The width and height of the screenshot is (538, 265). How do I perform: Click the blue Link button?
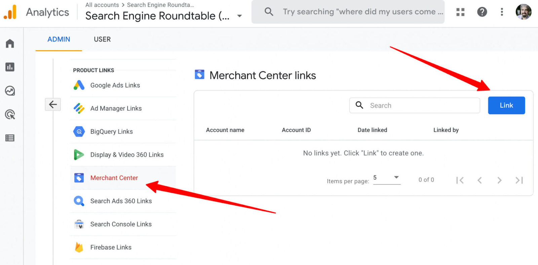[x=506, y=105]
